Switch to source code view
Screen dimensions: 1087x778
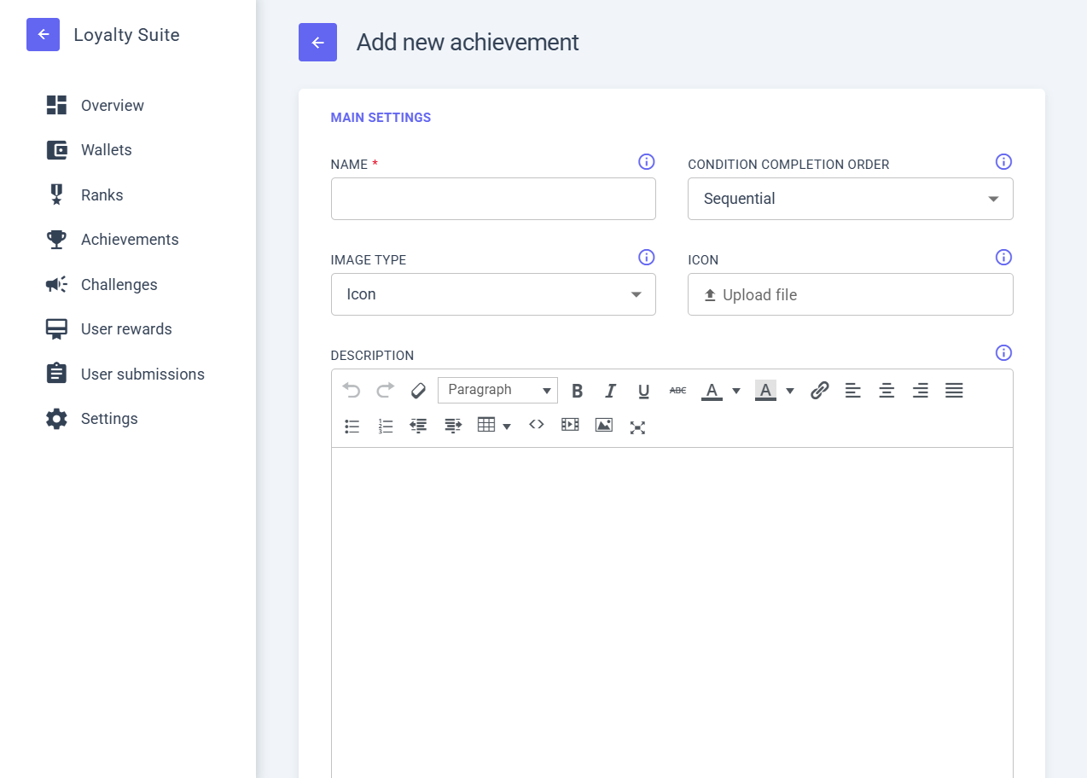click(536, 424)
